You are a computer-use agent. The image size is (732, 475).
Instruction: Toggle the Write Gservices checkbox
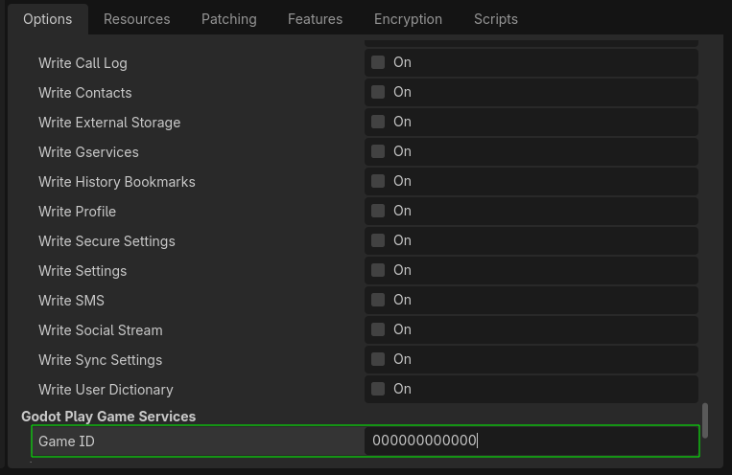point(378,151)
